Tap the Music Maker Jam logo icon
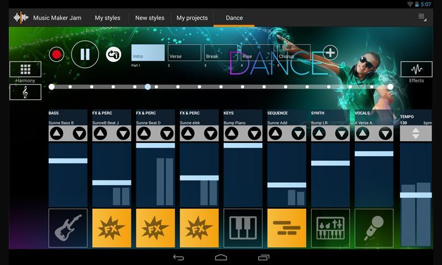The width and height of the screenshot is (442, 265). [x=21, y=18]
